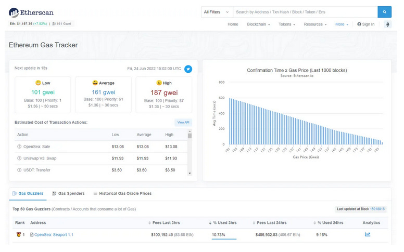
Task: Click the View API button
Action: 183,123
